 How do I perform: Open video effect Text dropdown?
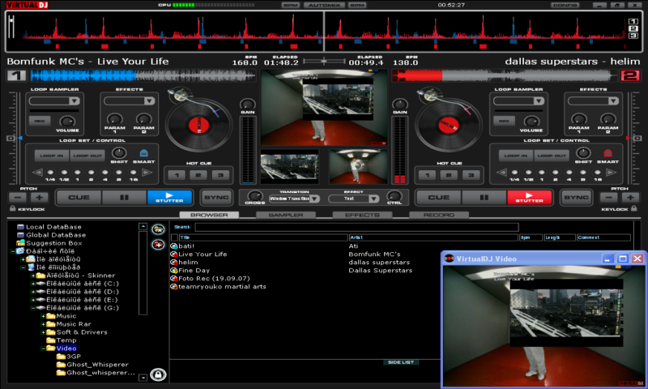373,199
